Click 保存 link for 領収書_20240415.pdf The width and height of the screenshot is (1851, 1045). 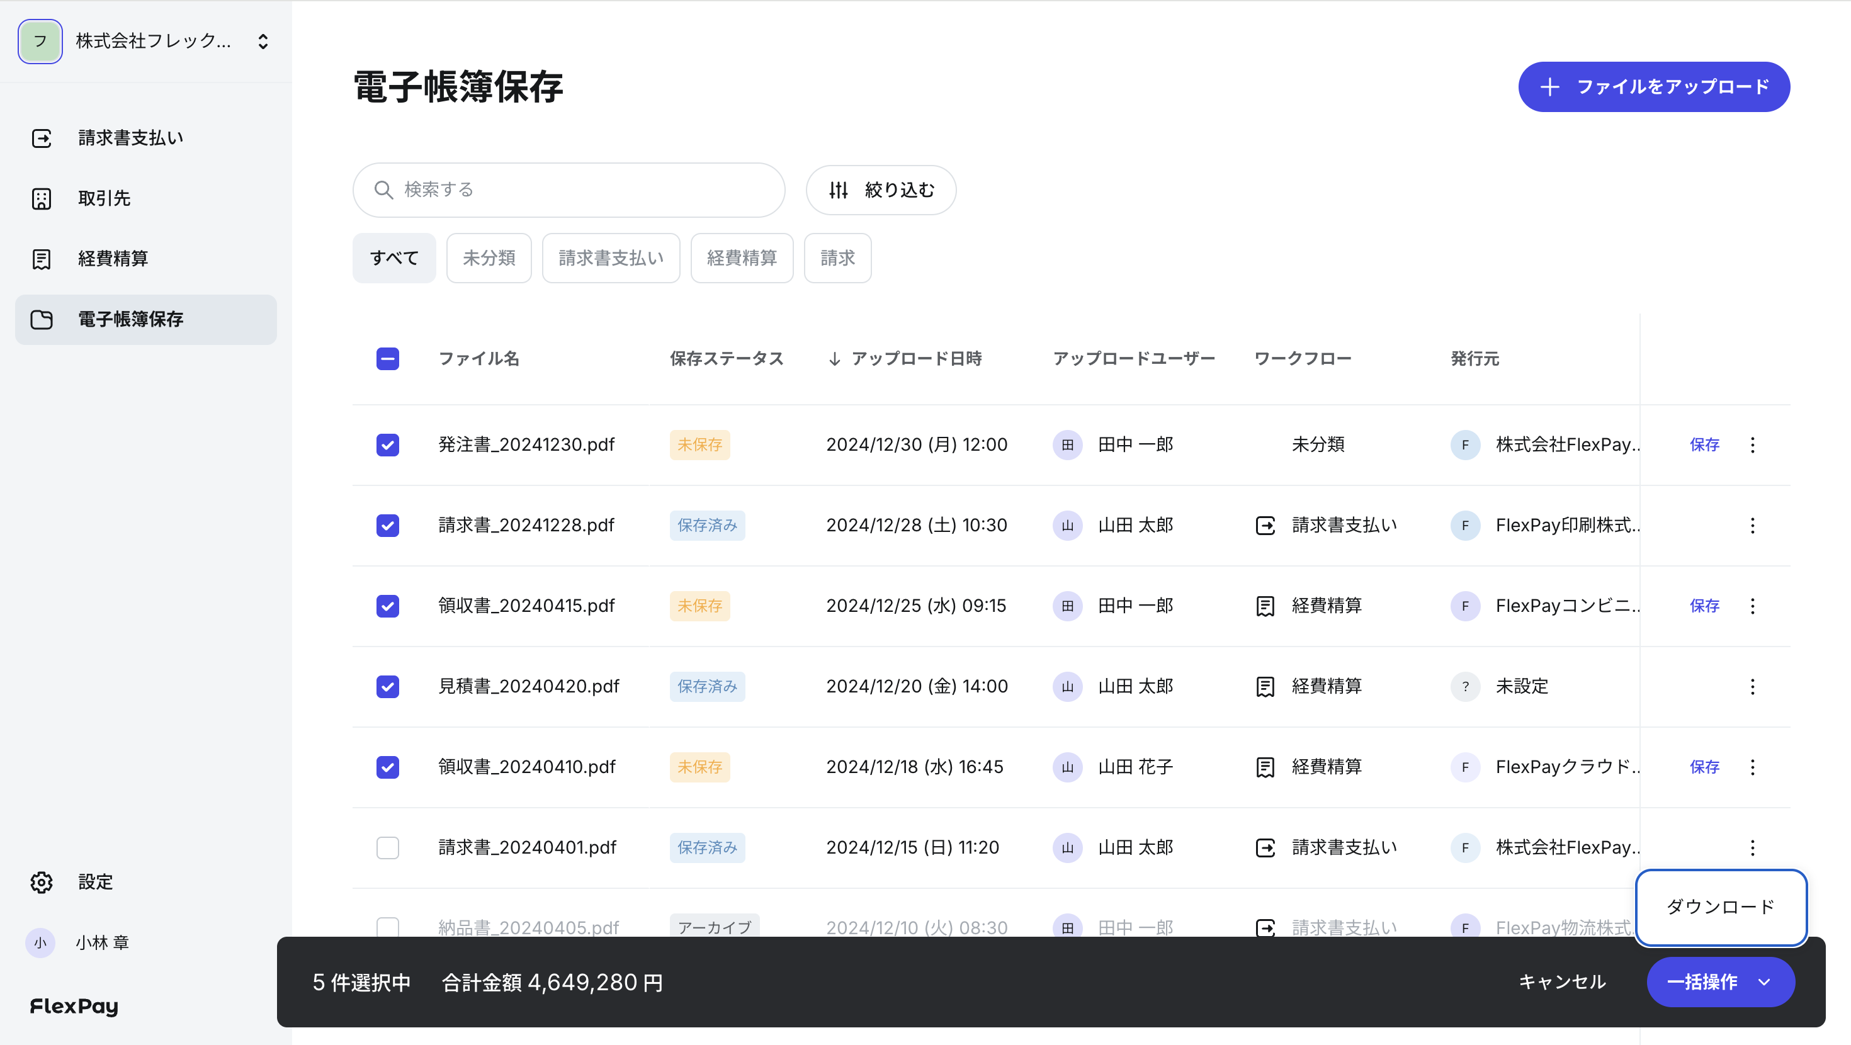pos(1704,606)
